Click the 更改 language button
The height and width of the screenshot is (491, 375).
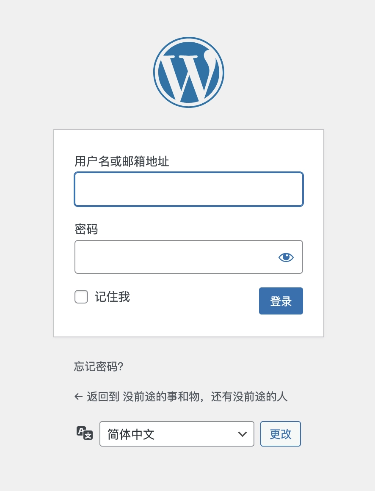click(281, 434)
